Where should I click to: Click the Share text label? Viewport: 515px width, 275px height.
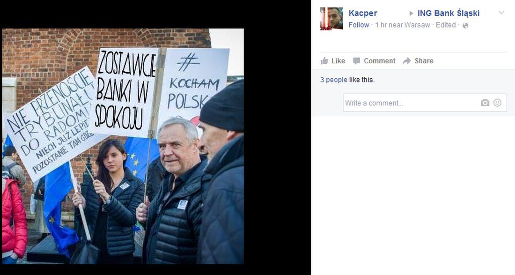424,61
